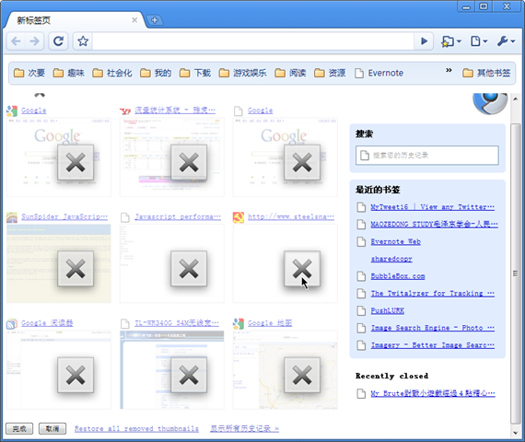Open the PushLURK bookmark
This screenshot has height=442, width=525.
tap(388, 310)
